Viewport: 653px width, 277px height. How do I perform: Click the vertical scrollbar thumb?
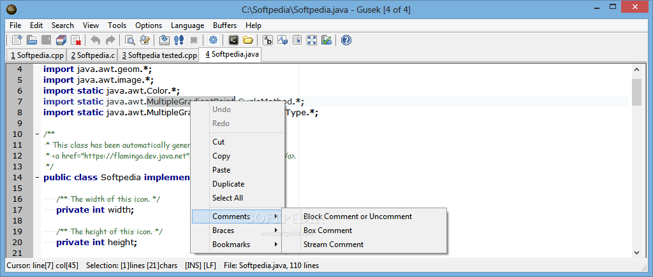636,92
